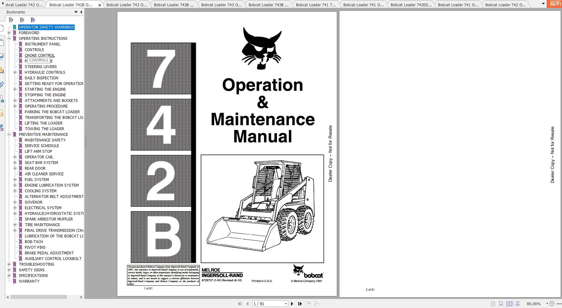Image resolution: width=562 pixels, height=308 pixels.
Task: Switch to the Bobcat Loader 743DS tab
Action: (x=411, y=4)
